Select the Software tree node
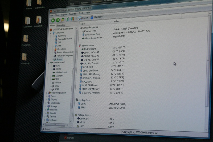 tap(51, 120)
